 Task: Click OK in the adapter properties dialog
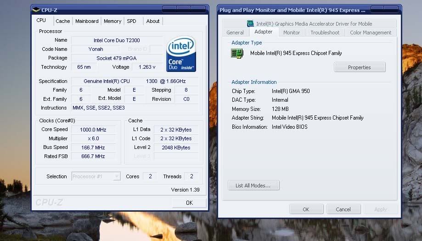point(306,209)
